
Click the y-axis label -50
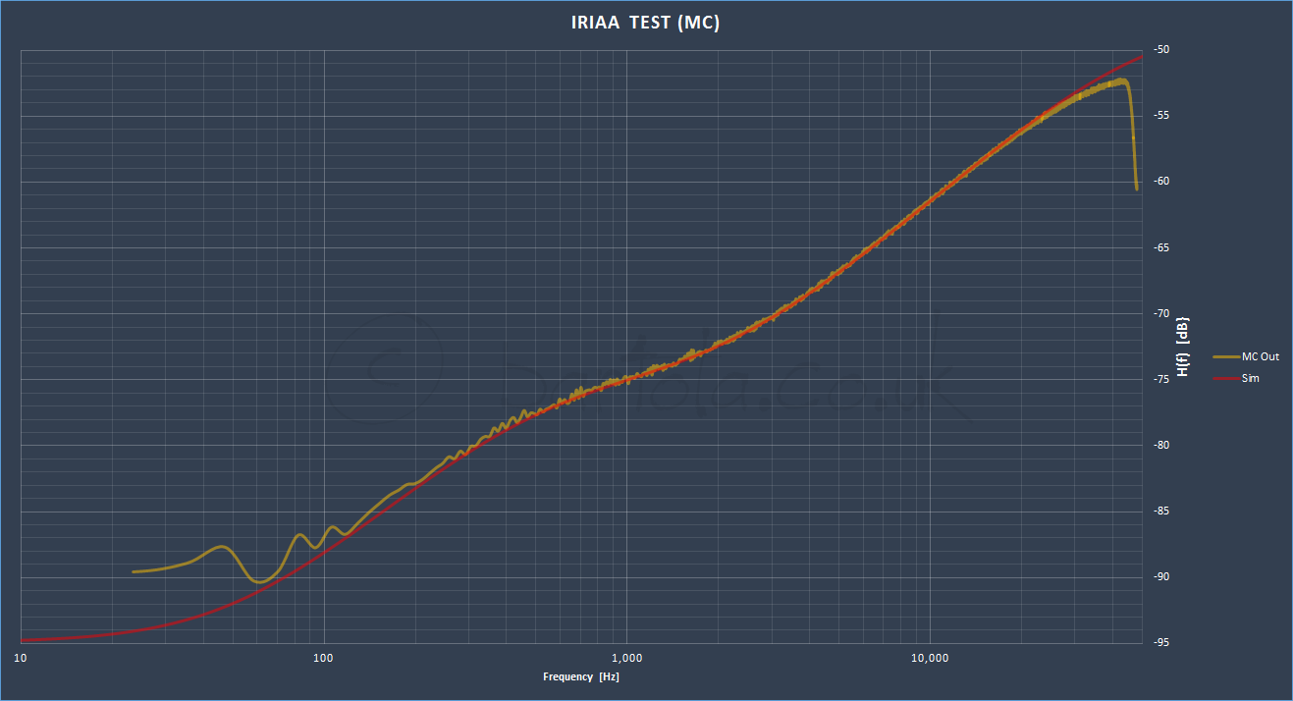point(1161,50)
